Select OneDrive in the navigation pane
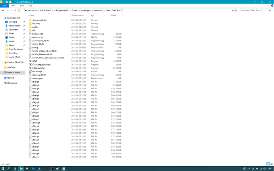The height and width of the screenshot is (171, 274). [11, 67]
